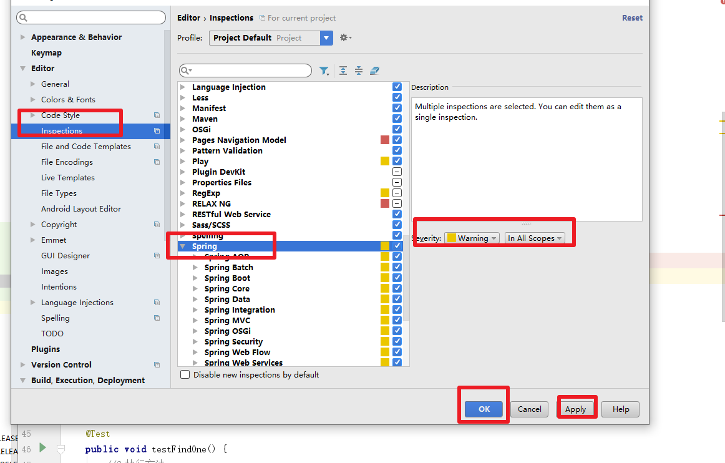This screenshot has width=725, height=463.
Task: Open Intentions settings page
Action: (59, 287)
